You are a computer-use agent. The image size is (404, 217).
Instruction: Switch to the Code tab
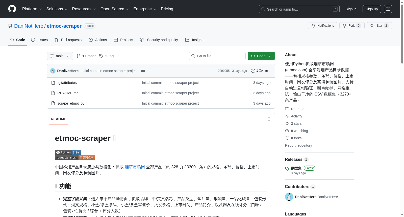click(x=18, y=40)
